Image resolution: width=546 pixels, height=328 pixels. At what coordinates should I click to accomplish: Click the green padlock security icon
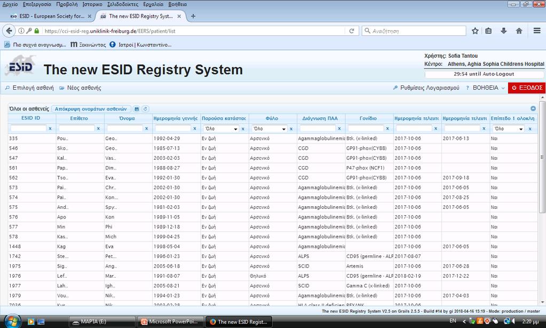coord(37,30)
